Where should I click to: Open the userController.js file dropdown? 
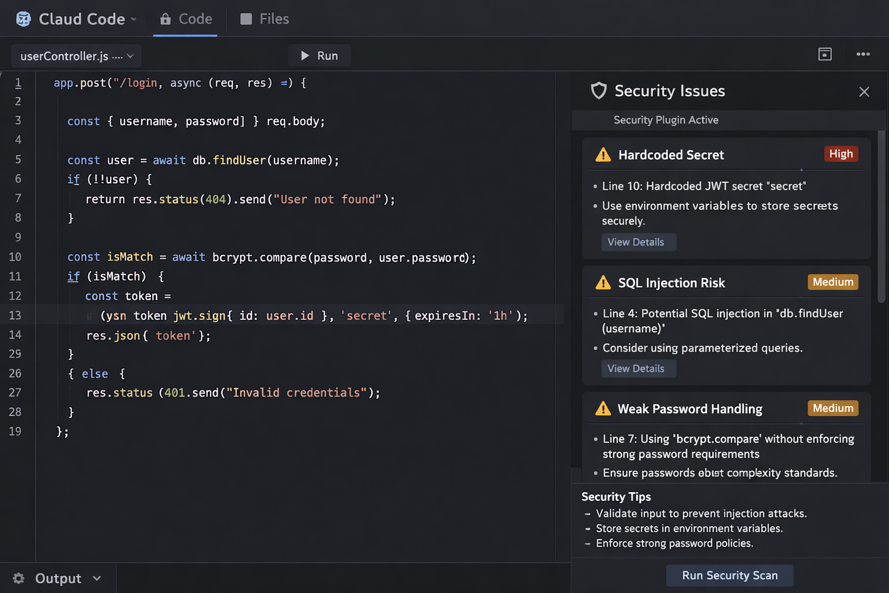click(x=76, y=56)
